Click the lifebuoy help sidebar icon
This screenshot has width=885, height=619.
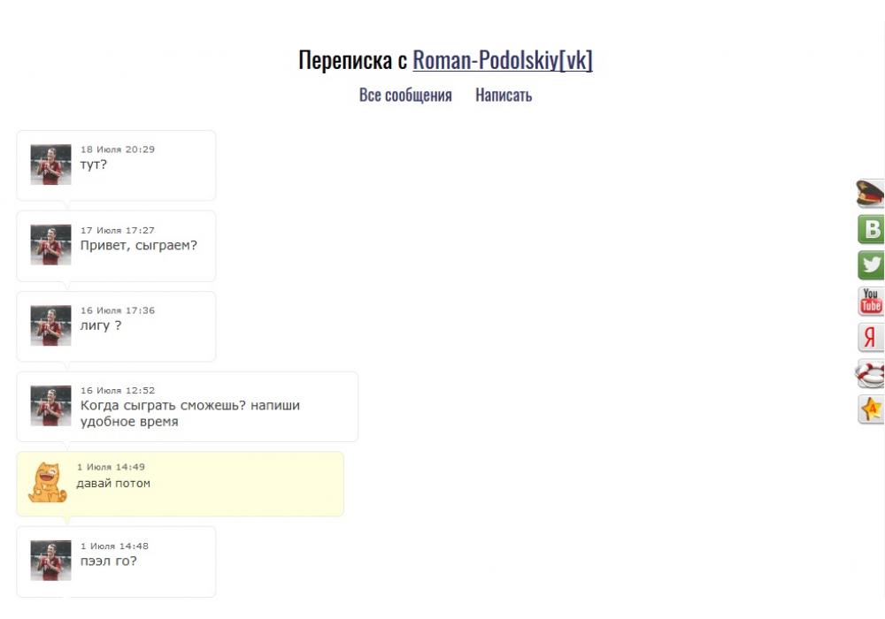coord(870,373)
